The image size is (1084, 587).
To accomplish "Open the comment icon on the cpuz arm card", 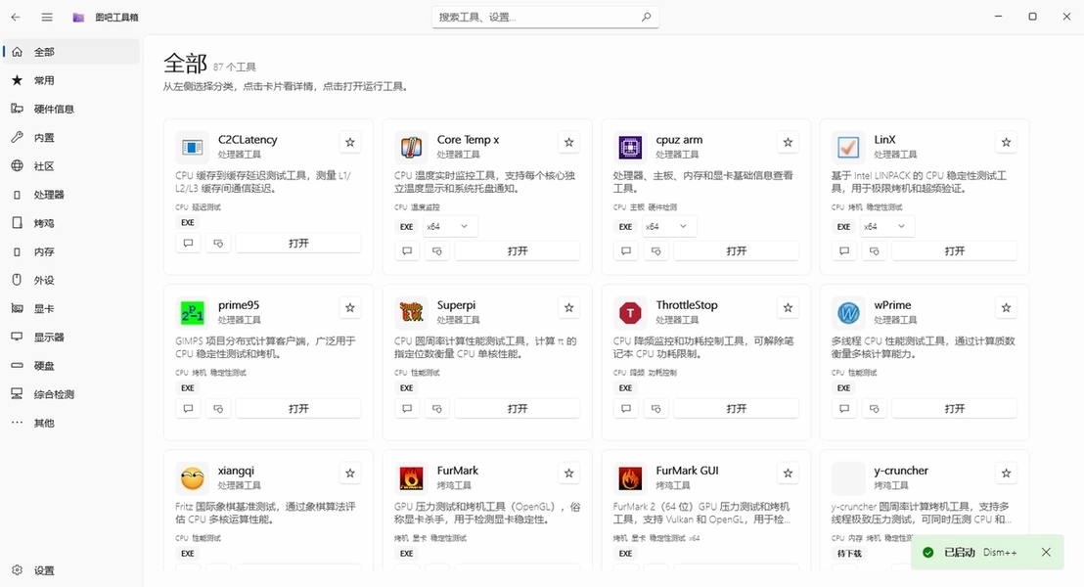I will 626,251.
